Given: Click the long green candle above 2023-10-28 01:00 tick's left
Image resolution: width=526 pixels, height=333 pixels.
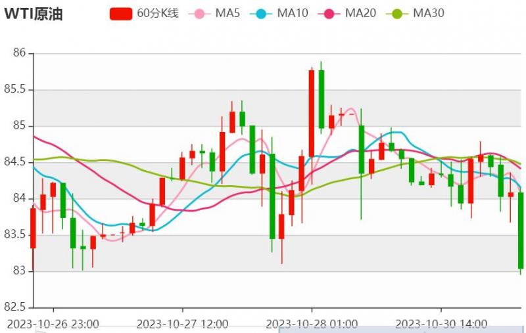Looking at the screenshot, I should tap(272, 196).
